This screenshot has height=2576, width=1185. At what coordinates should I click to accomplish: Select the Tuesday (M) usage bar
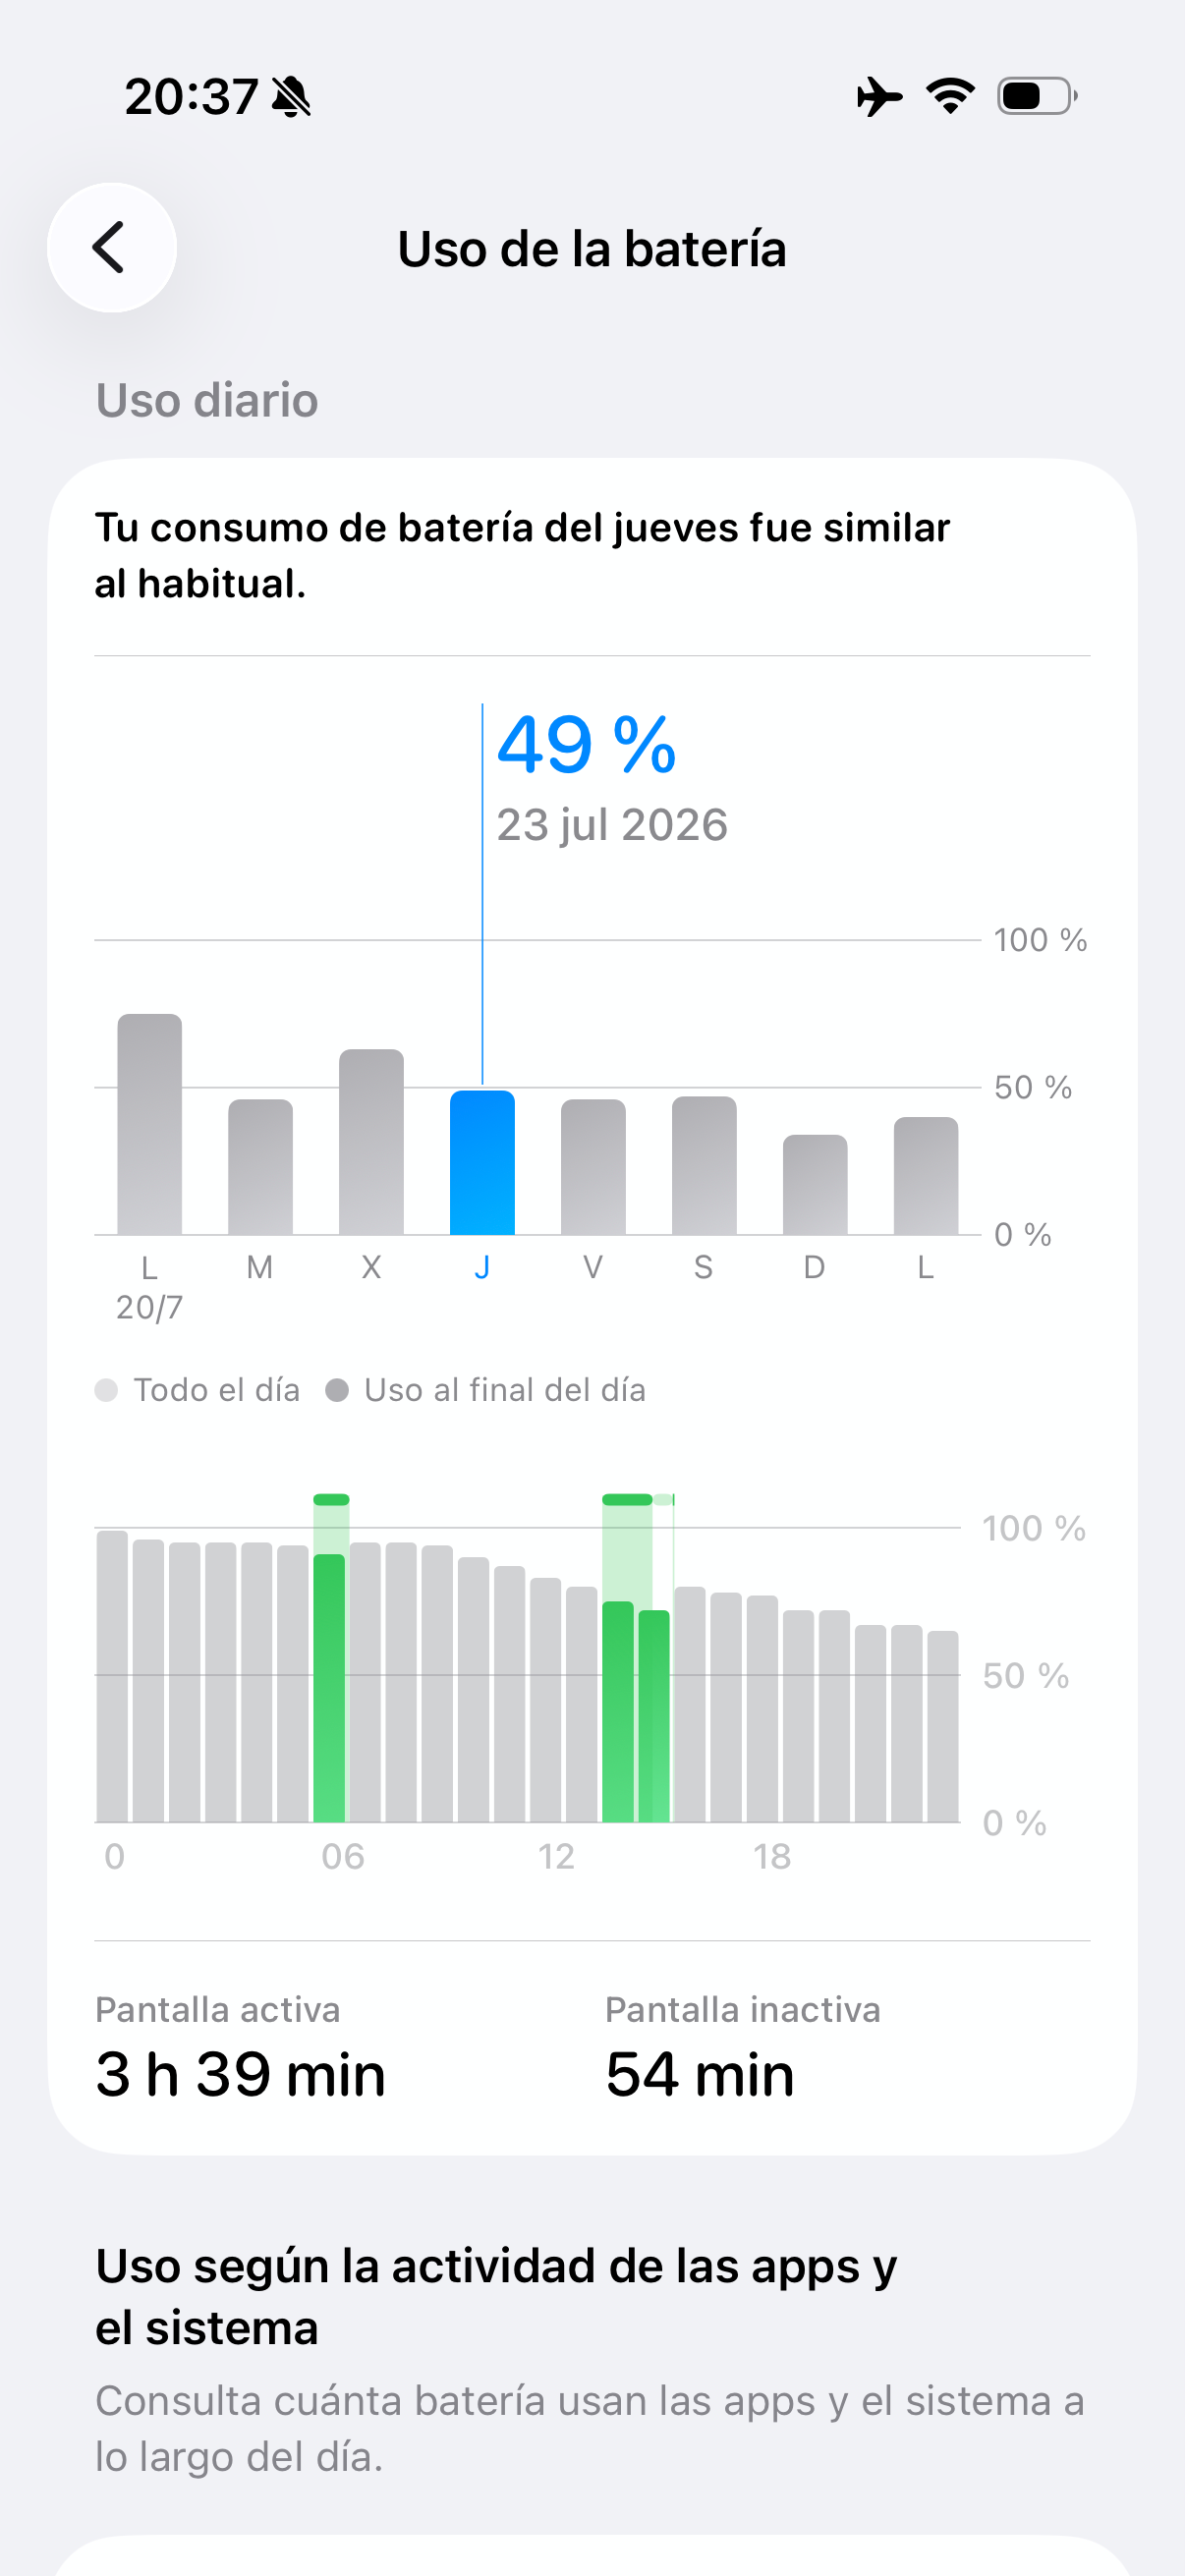pyautogui.click(x=260, y=1167)
